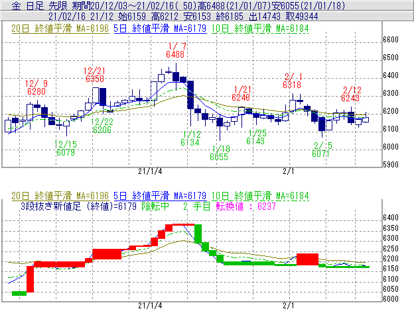Click the 21/1/4 date label under upper chart
Viewport: 414px width, 313px height.
point(150,171)
